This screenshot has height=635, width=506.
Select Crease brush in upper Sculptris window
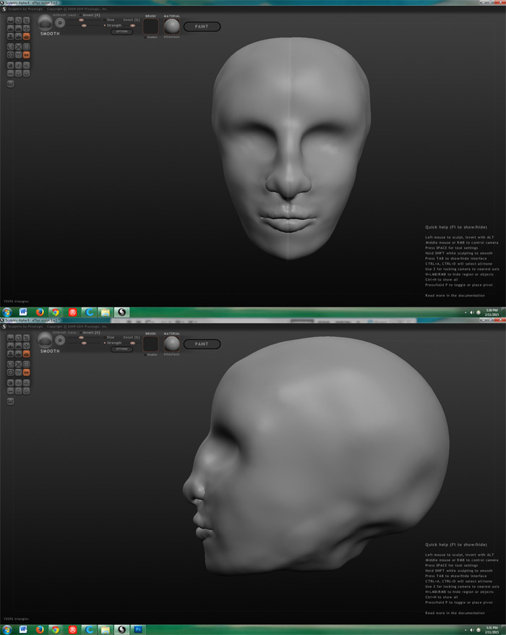[x=11, y=20]
